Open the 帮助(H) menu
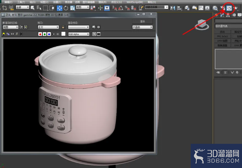242x168 pixels. click(152, 2)
